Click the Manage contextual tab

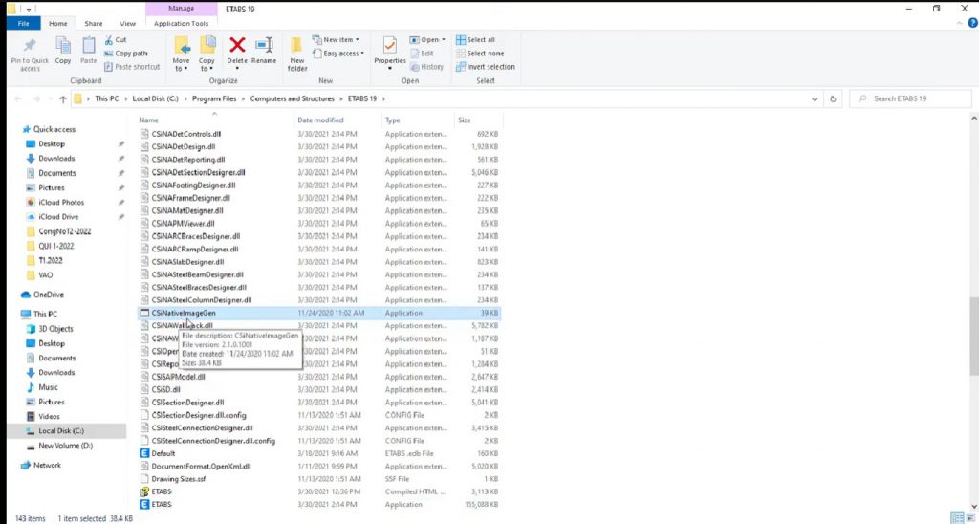(181, 9)
